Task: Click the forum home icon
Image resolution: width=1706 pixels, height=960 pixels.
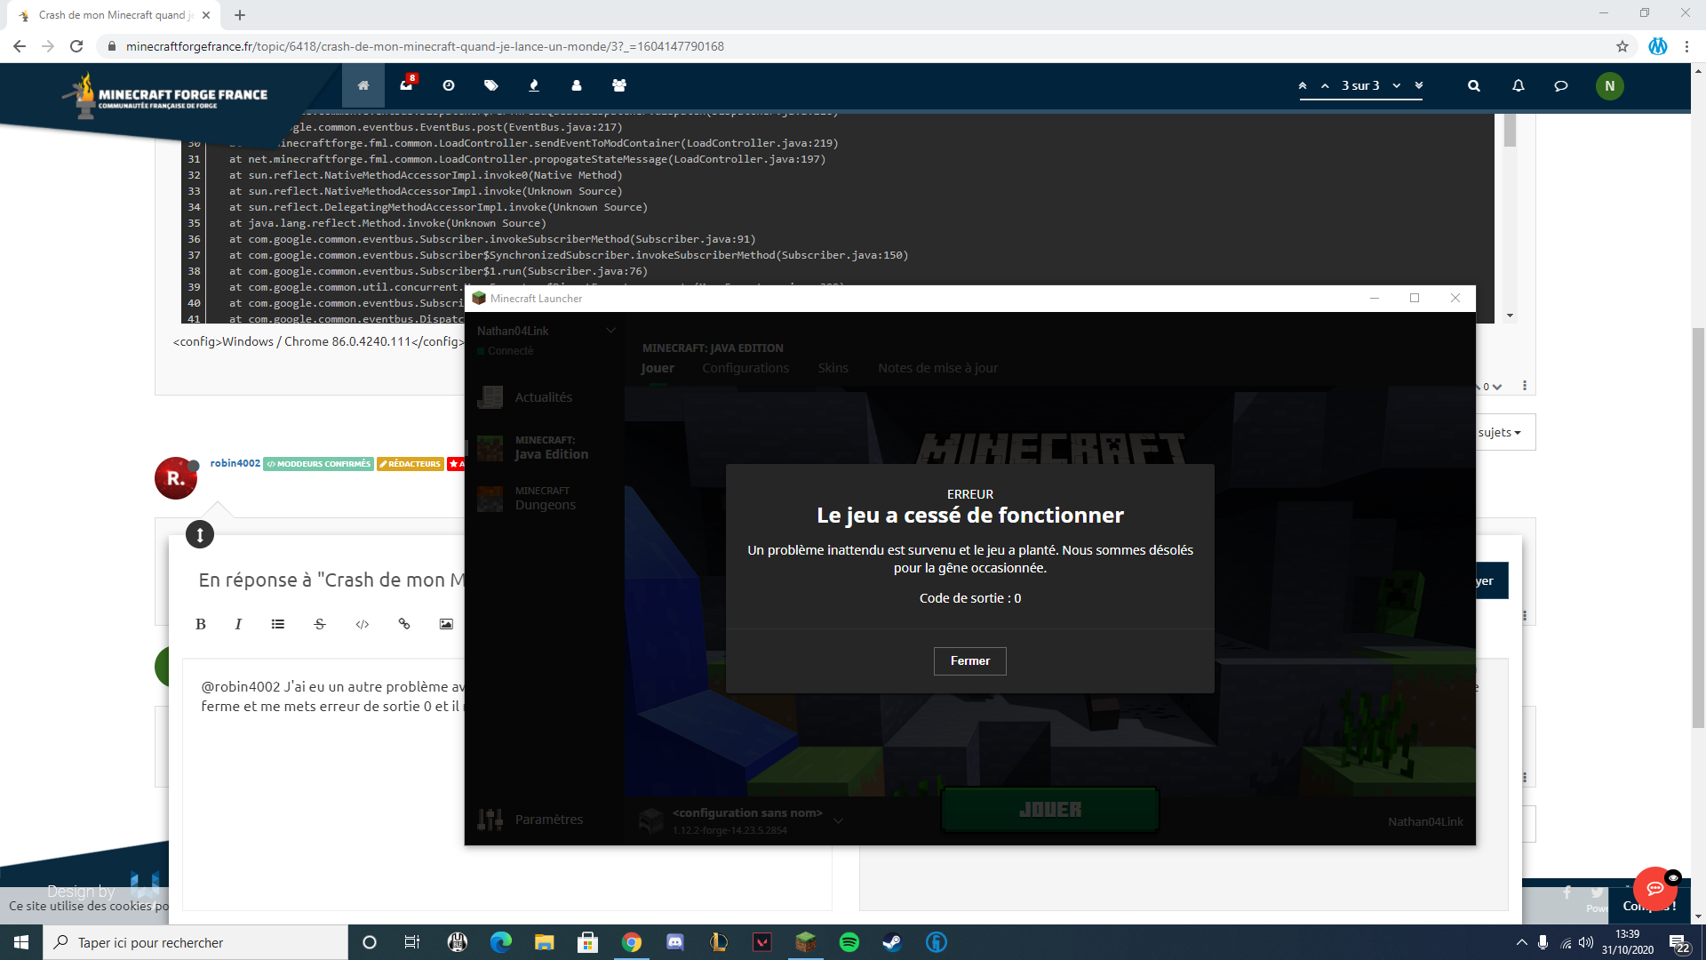Action: tap(363, 85)
